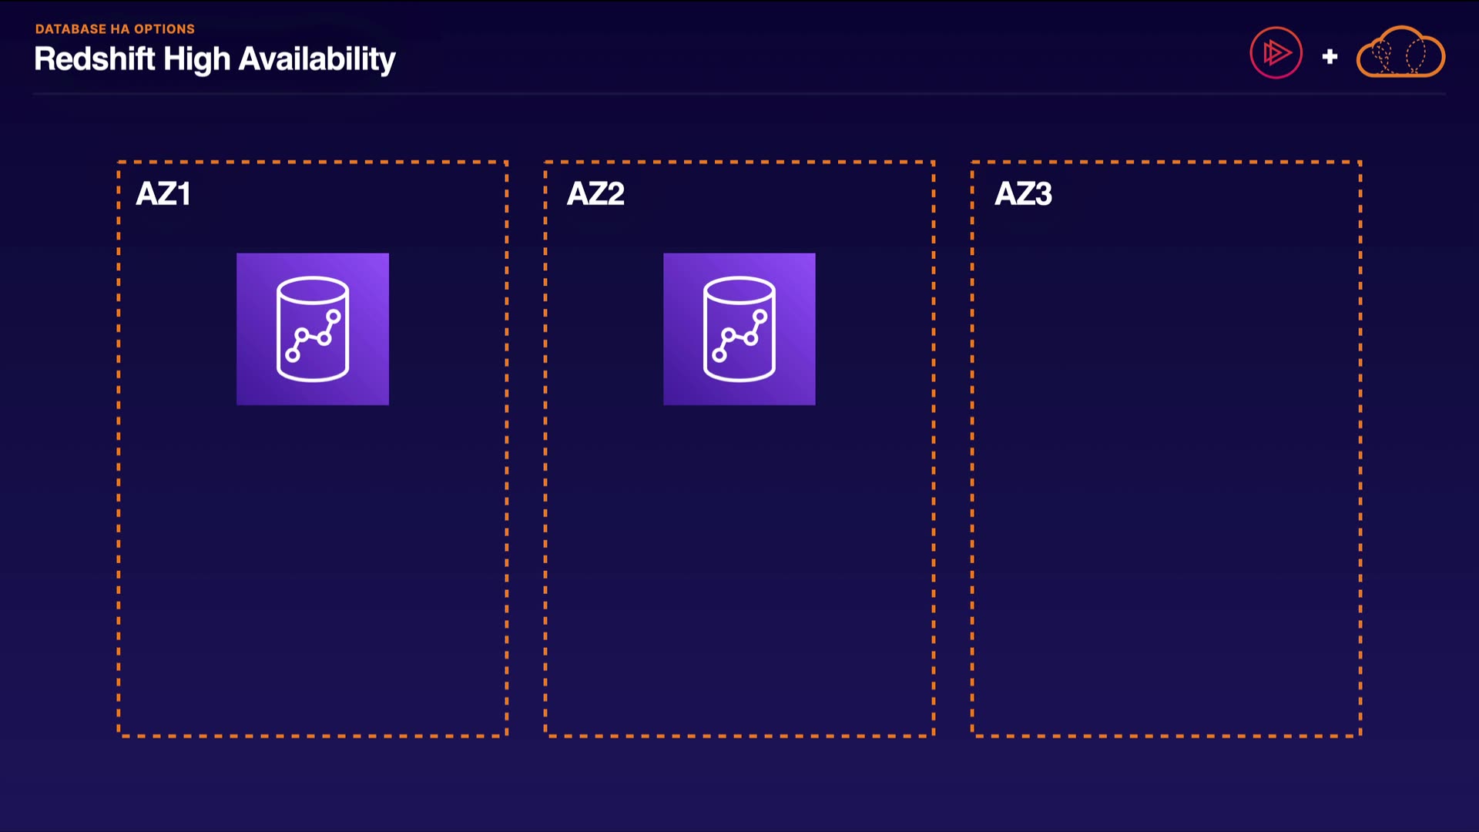Open the A Cloud Guru cloud logo
This screenshot has height=832, width=1479.
(1400, 52)
